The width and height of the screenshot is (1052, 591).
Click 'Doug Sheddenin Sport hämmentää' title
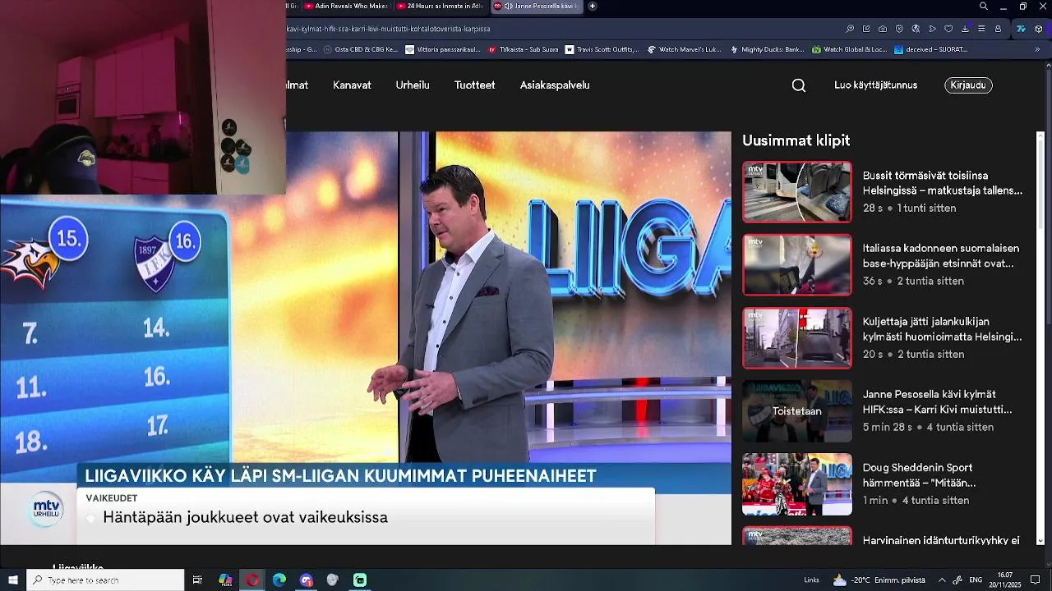tap(920, 475)
